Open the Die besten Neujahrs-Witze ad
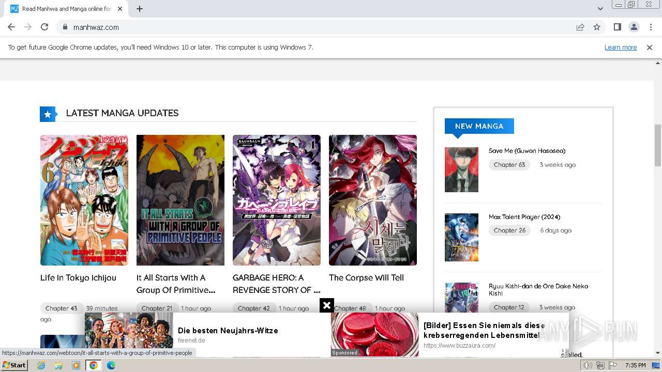 (x=228, y=331)
